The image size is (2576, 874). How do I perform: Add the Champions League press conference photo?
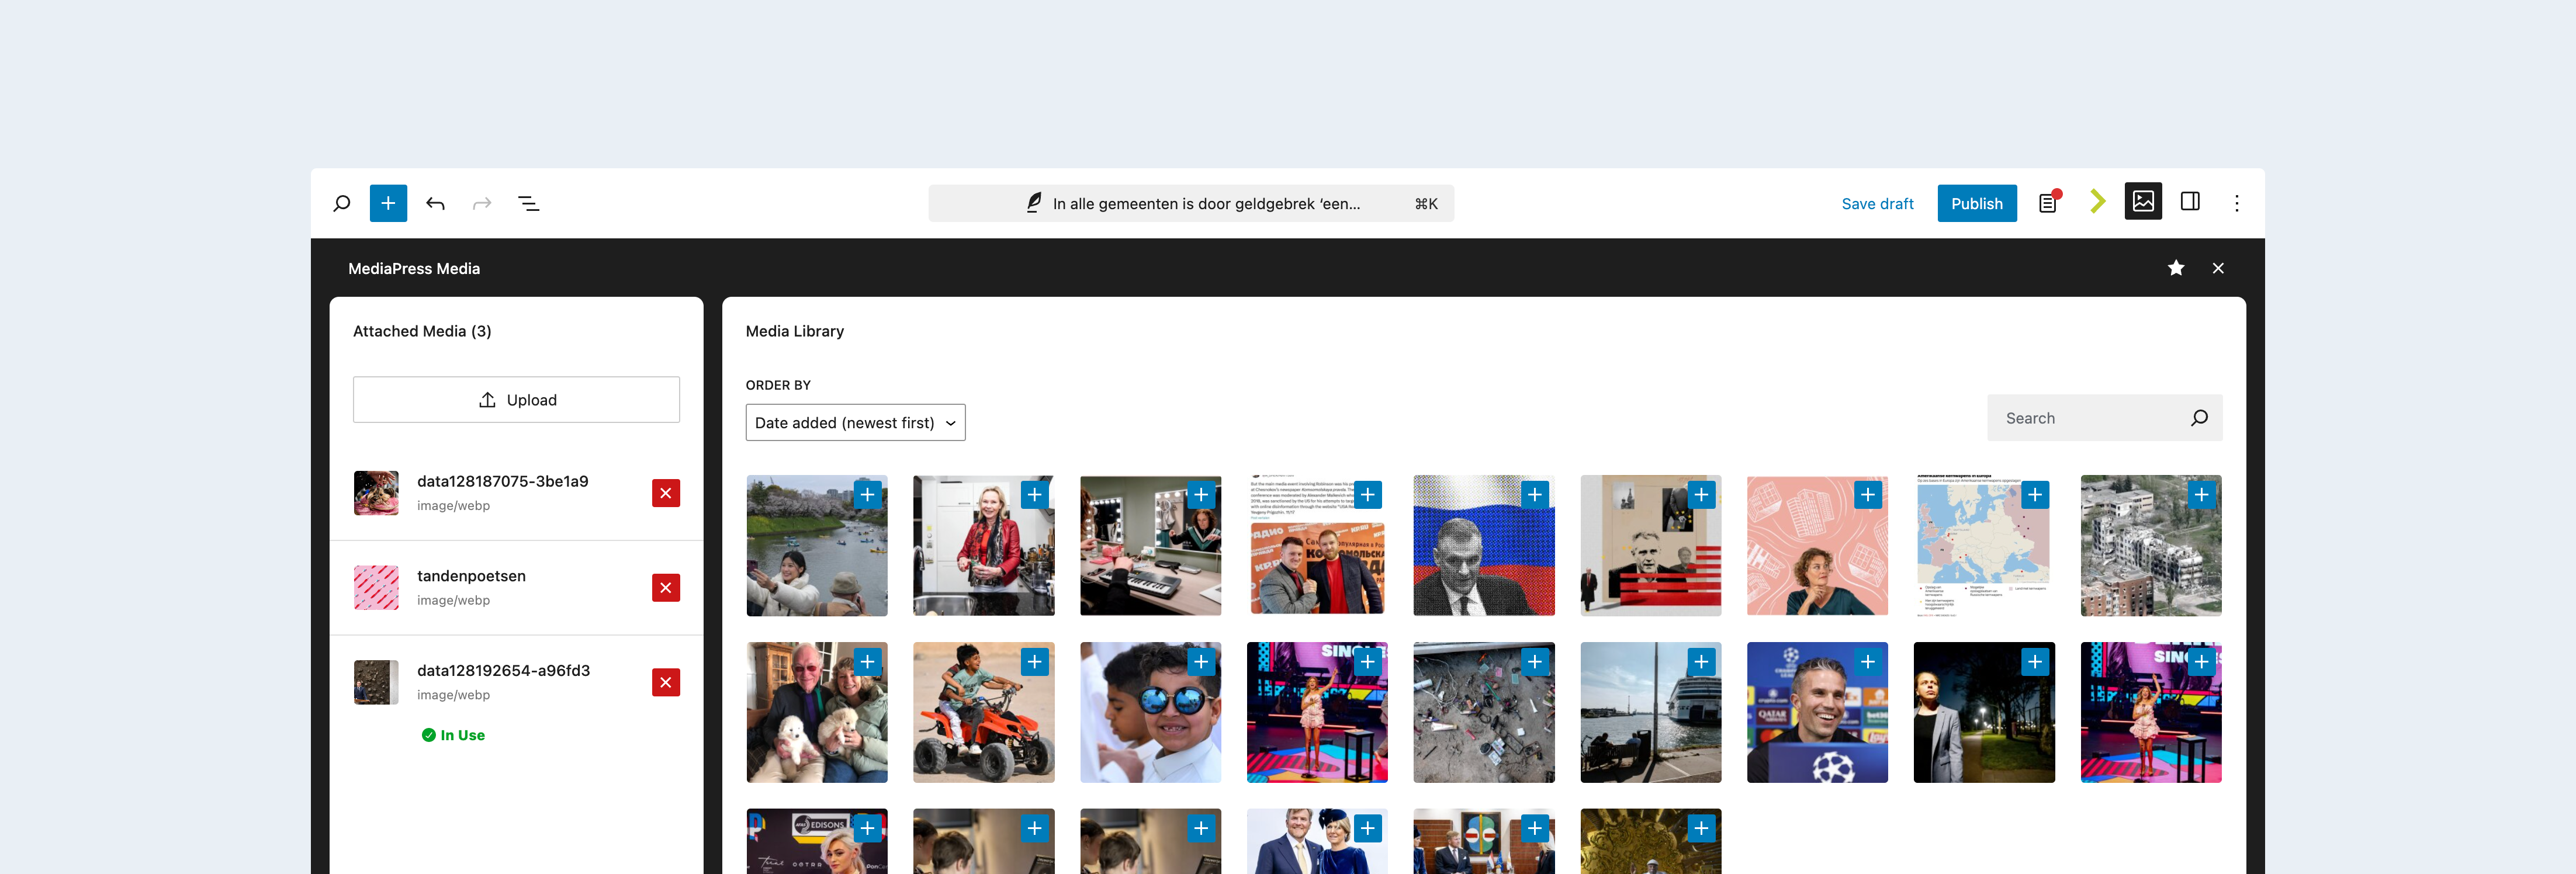pos(1868,662)
